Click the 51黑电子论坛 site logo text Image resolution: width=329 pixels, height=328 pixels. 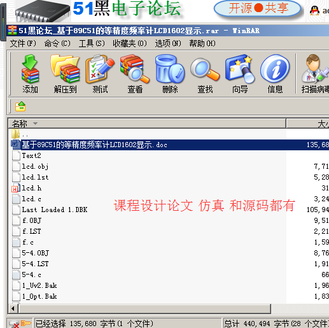point(127,8)
